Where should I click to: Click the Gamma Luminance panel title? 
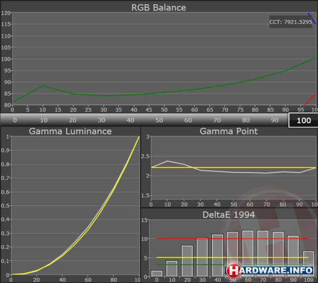70,131
